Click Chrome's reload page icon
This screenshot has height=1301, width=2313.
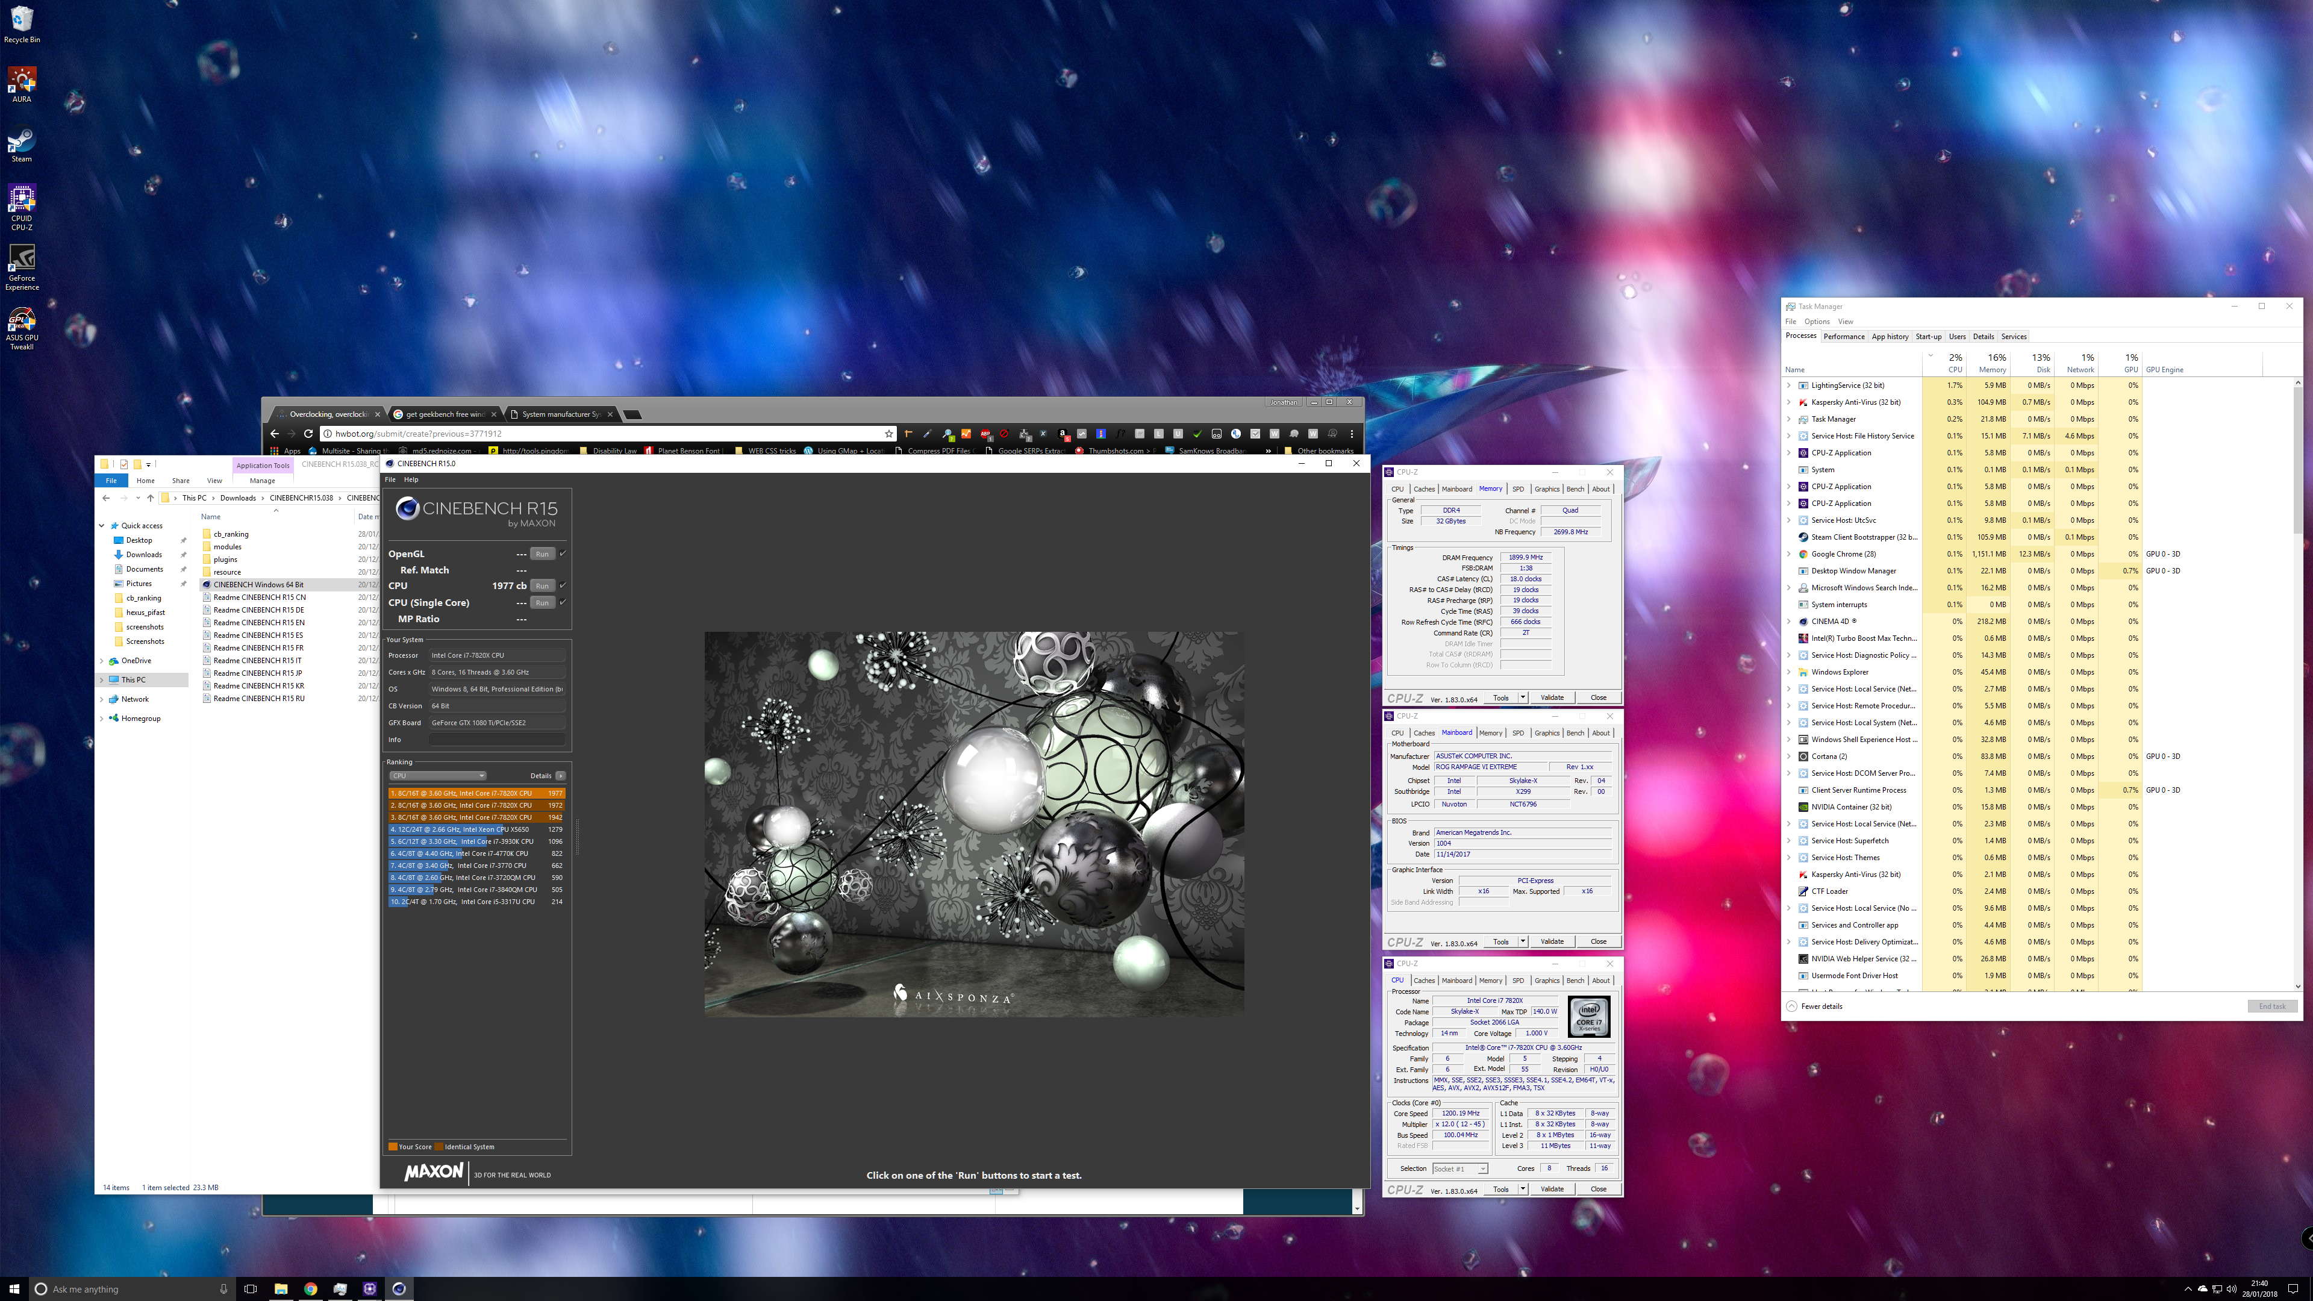[x=308, y=434]
